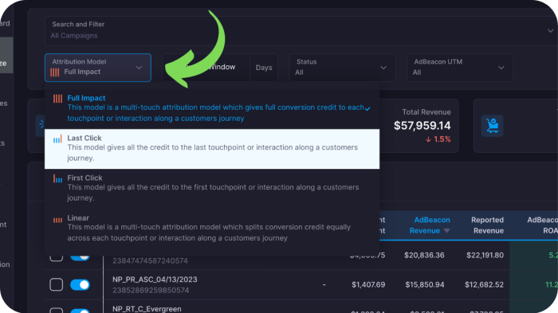Click the First Click bar chart icon

[x=57, y=178]
